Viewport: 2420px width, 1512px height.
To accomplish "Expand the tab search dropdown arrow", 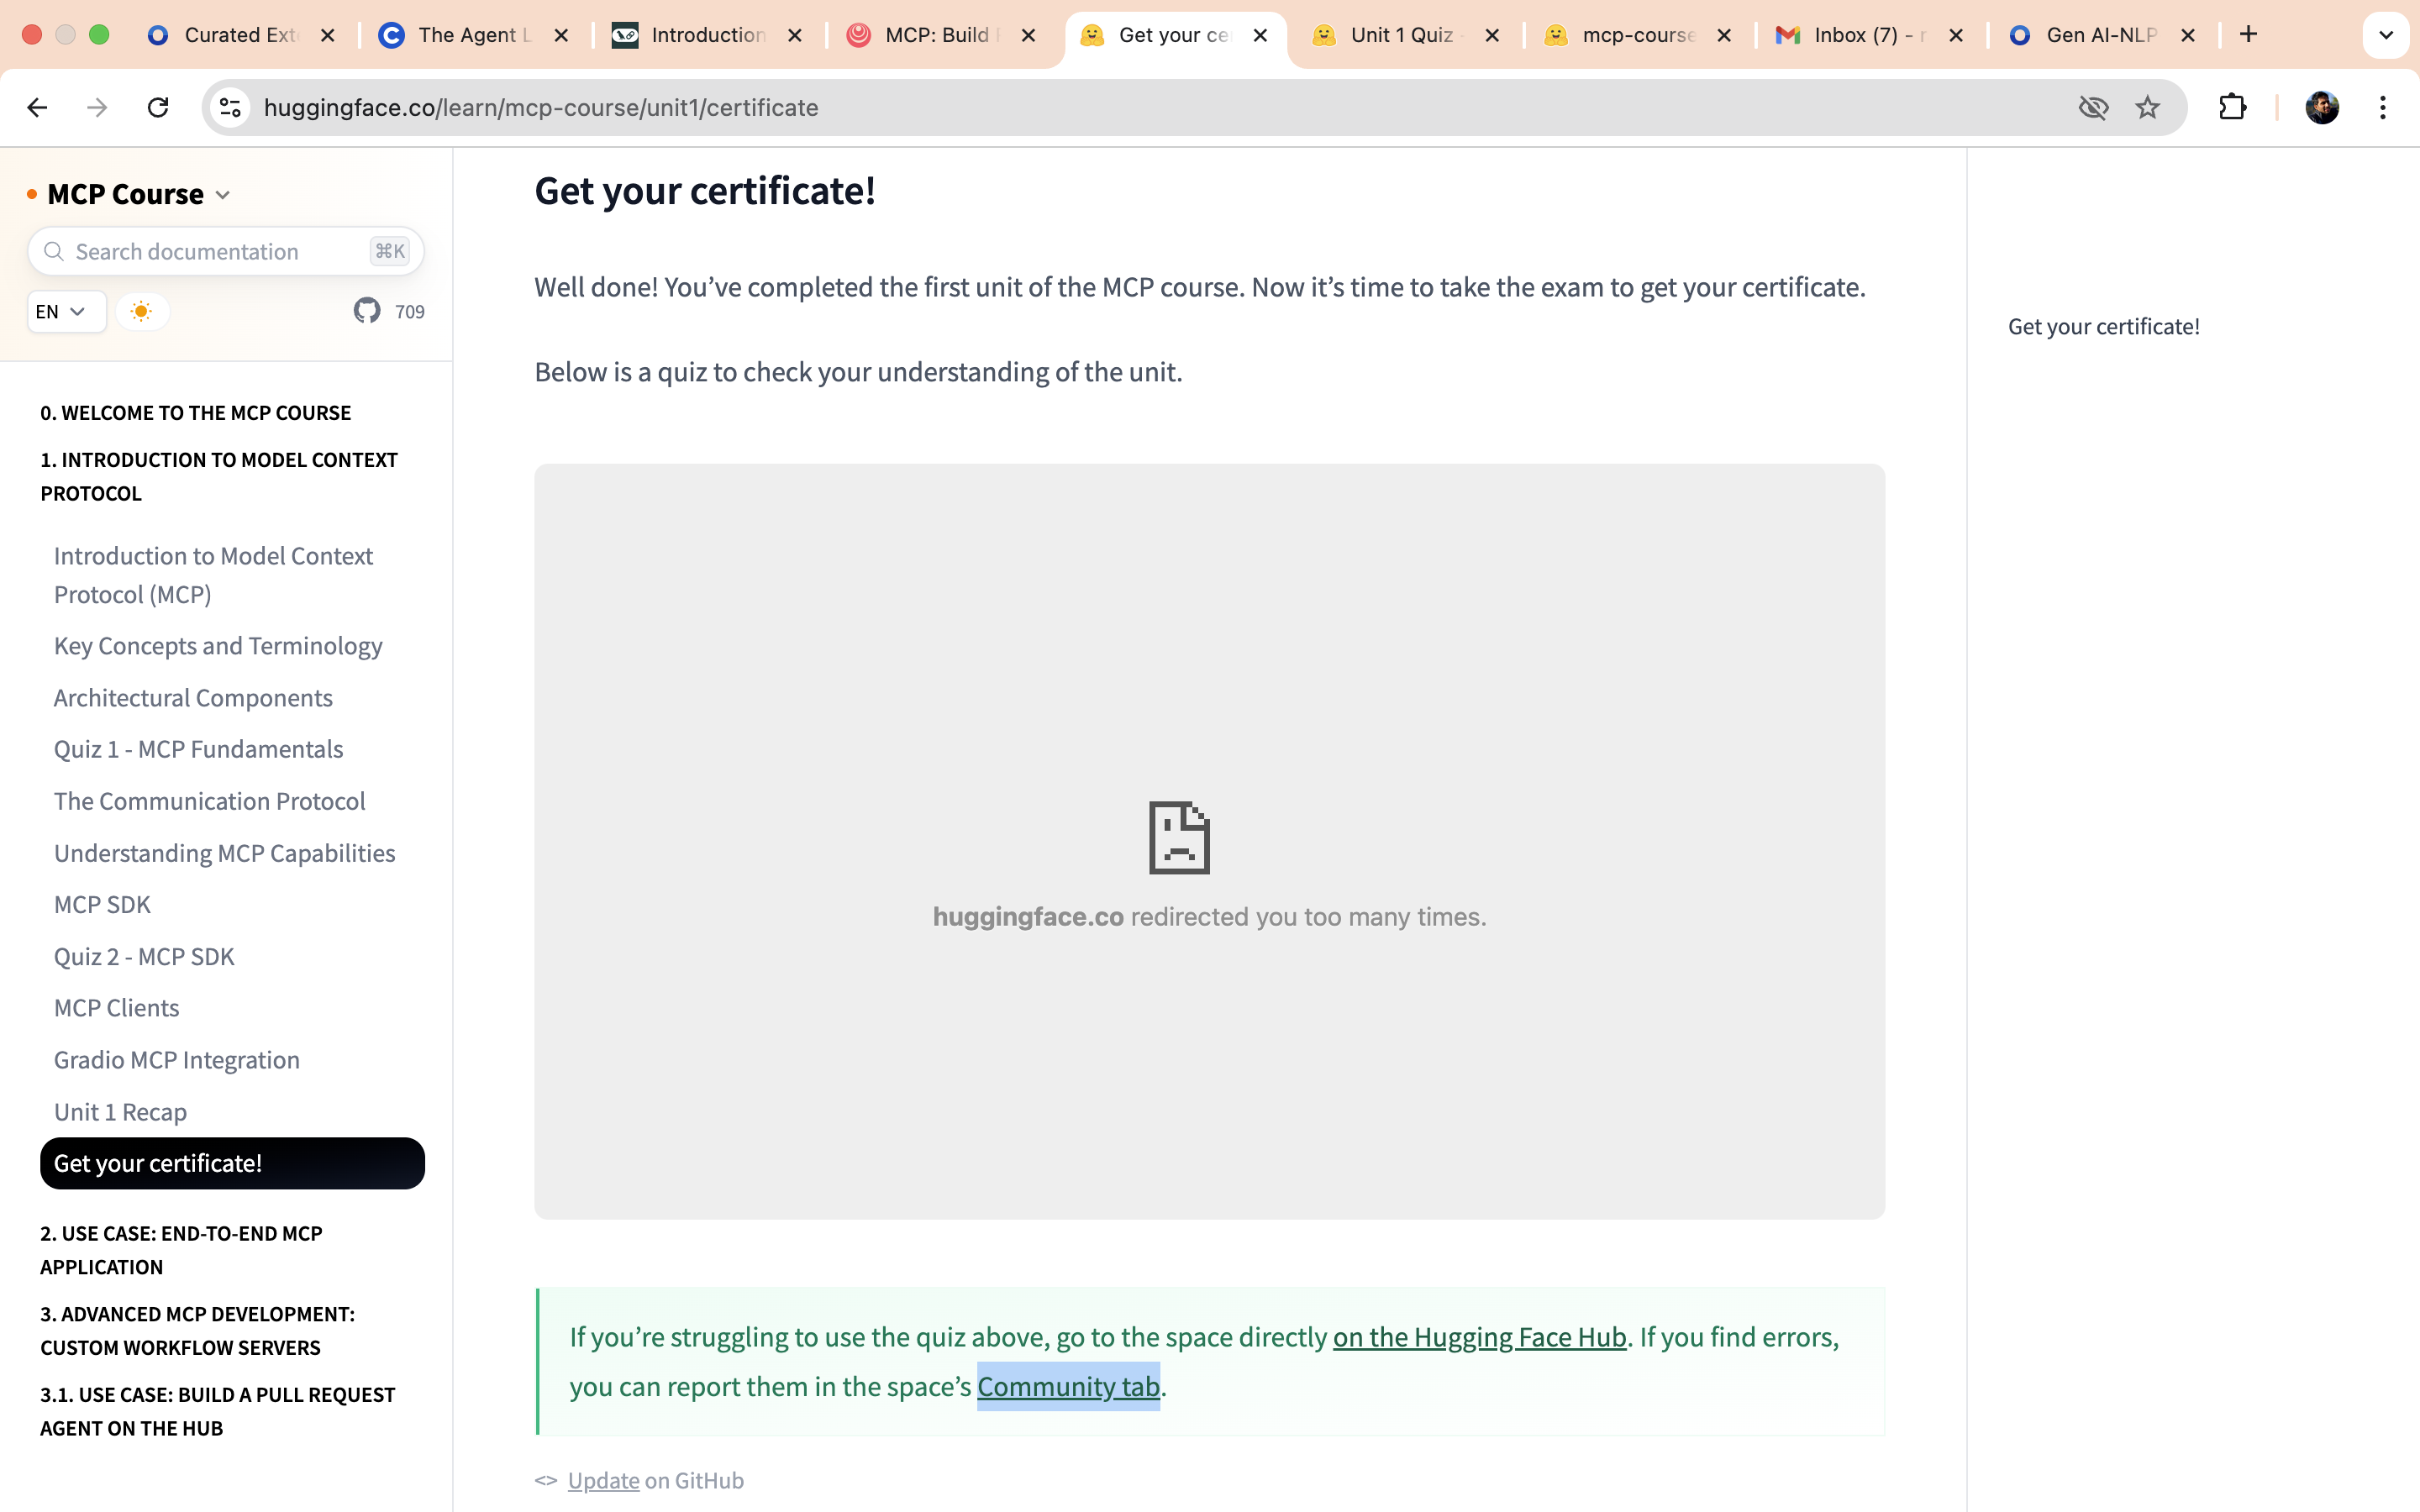I will click(2385, 35).
